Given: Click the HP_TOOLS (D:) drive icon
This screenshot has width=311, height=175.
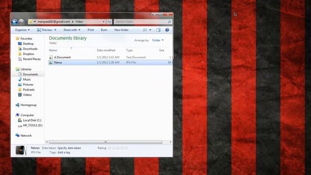Looking at the screenshot, I should pos(20,125).
